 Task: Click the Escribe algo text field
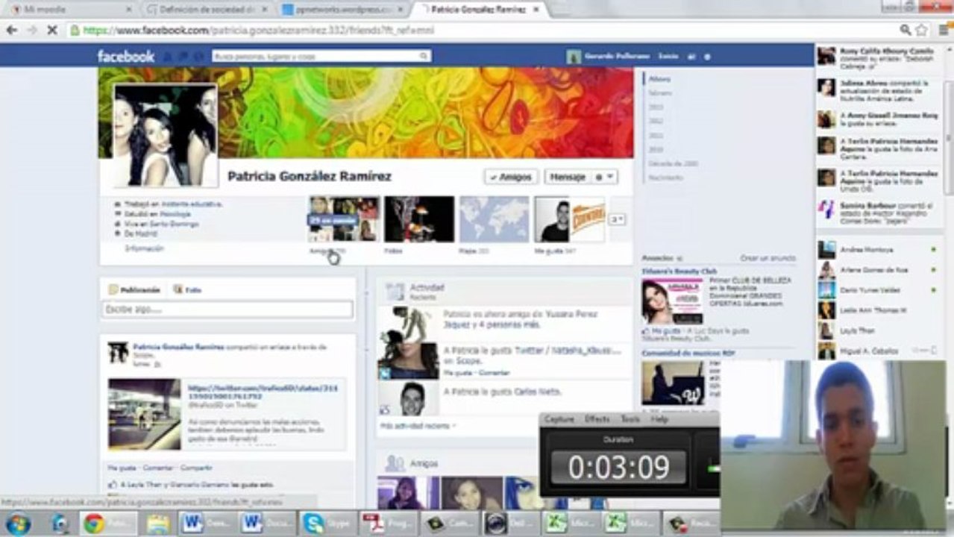227,310
